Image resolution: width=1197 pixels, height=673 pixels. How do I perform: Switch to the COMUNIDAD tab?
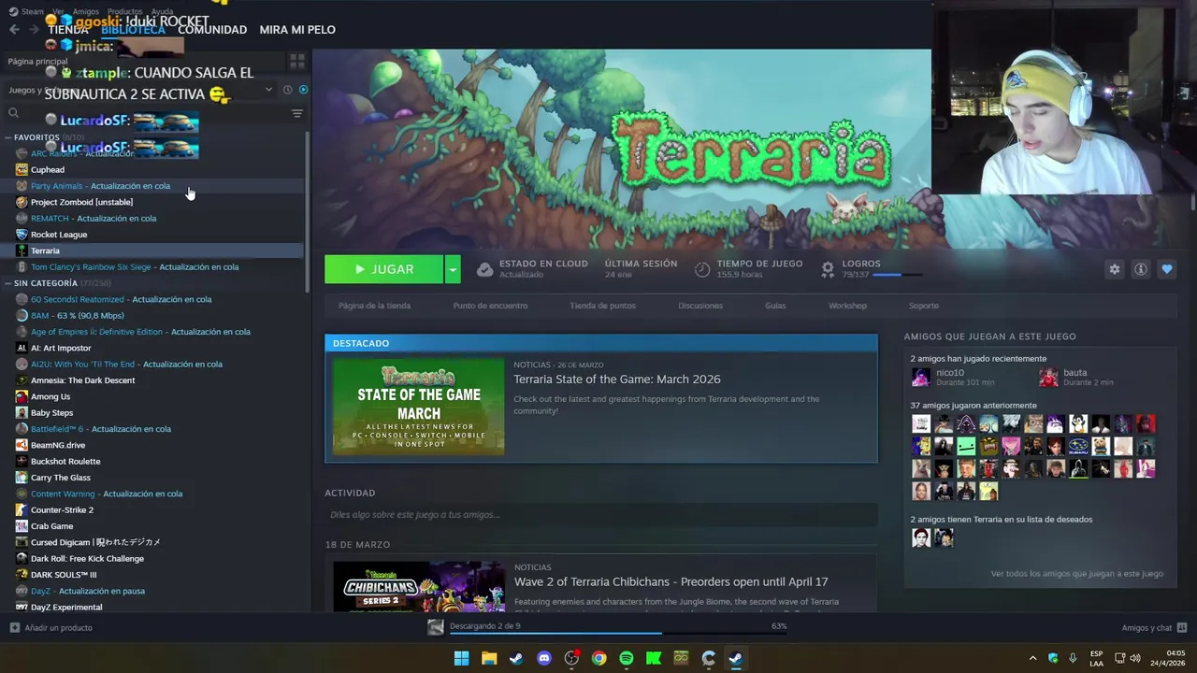coord(212,30)
